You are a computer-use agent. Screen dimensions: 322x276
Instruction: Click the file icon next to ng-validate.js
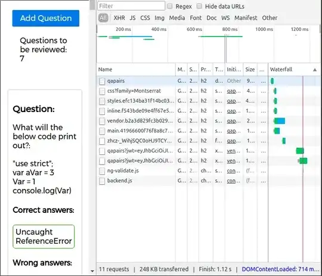tap(102, 171)
